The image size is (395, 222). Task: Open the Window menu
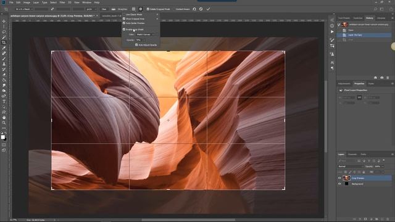click(x=86, y=2)
